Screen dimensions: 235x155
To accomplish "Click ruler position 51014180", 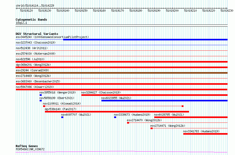I will [x=136, y=11].
